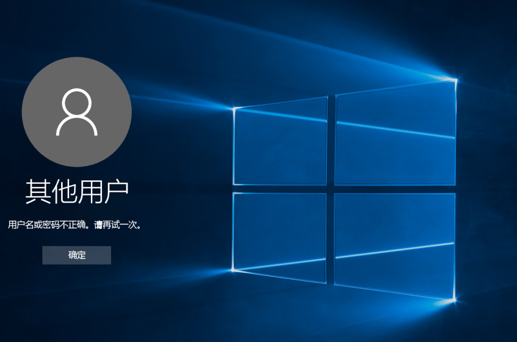Viewport: 517px width, 342px height.
Task: Click the light flare at logo's lower-left corner
Action: pyautogui.click(x=233, y=270)
